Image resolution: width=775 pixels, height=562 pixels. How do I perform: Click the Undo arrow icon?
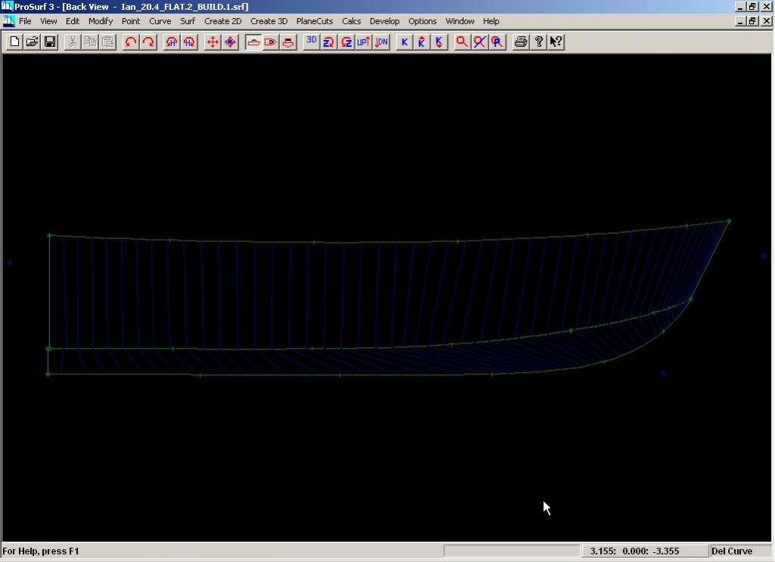(131, 42)
